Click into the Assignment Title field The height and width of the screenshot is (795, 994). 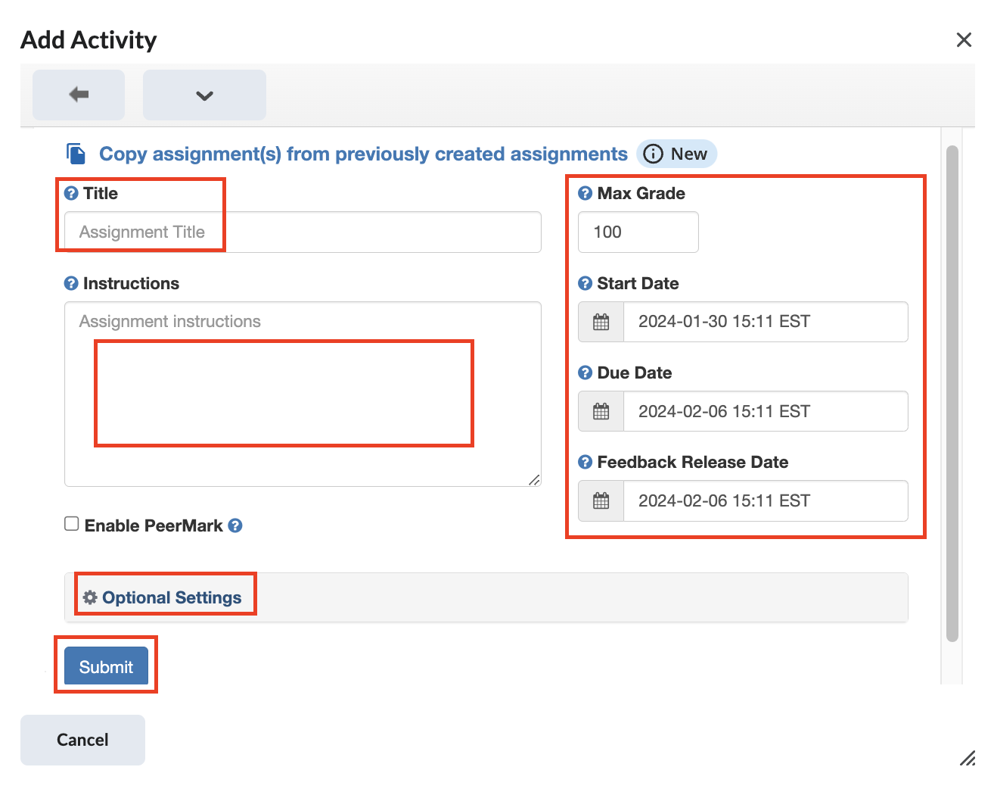[303, 232]
